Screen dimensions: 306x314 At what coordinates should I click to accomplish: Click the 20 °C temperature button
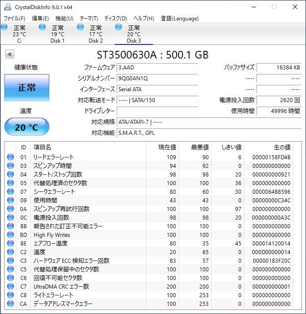(x=27, y=127)
